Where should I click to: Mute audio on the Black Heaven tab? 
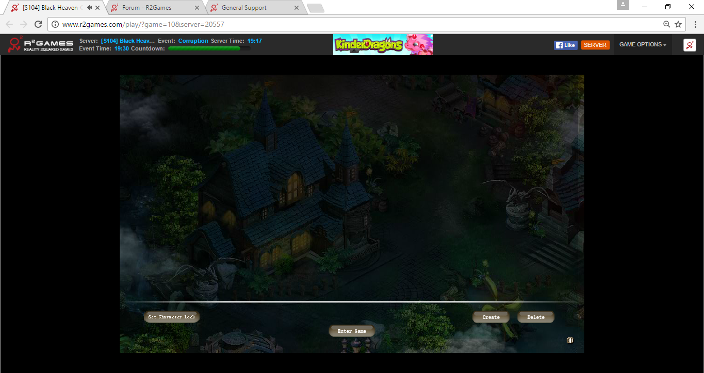point(89,8)
